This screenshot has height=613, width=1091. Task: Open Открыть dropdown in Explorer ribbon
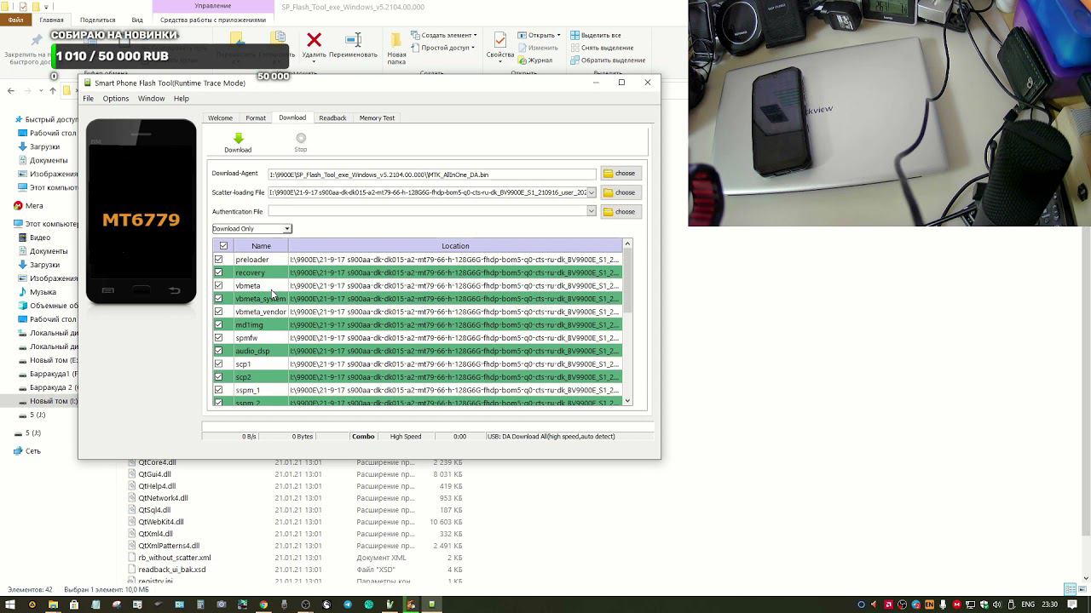(539, 36)
